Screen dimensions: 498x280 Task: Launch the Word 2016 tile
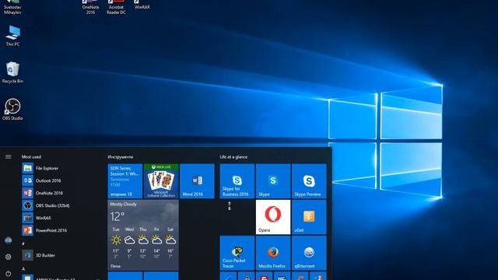tap(197, 181)
